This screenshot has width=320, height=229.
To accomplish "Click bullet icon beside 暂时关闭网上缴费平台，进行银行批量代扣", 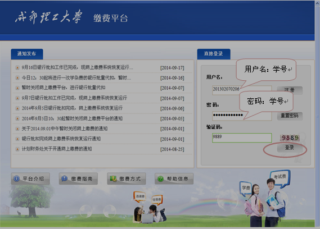I will [17, 88].
